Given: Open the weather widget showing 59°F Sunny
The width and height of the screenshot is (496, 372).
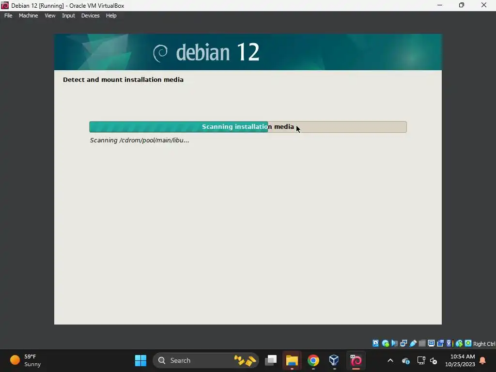Looking at the screenshot, I should tap(25, 360).
